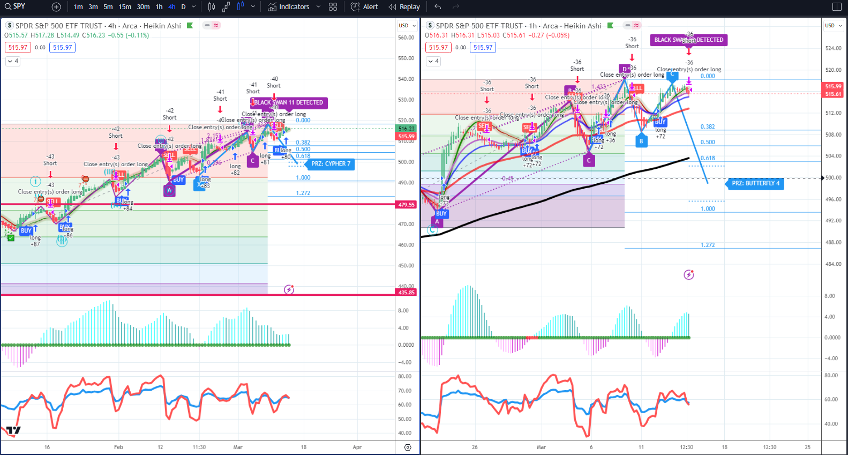
Task: Expand the 4-indicator legend on 4h chart
Action: pyautogui.click(x=13, y=61)
